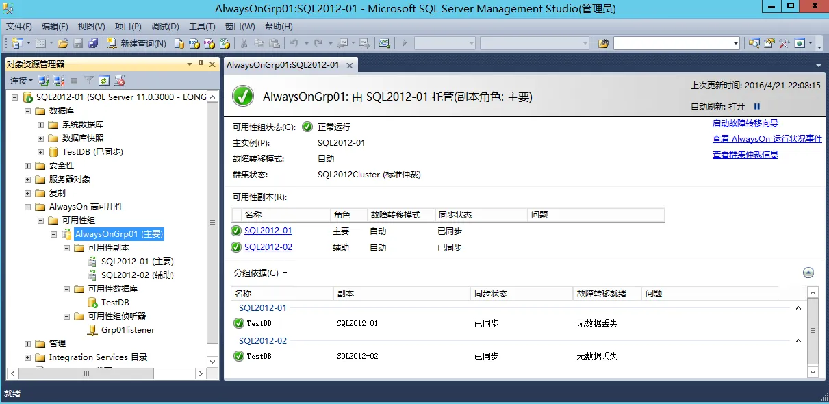Collapse the 可用性副本 node
The image size is (829, 404).
(x=67, y=248)
